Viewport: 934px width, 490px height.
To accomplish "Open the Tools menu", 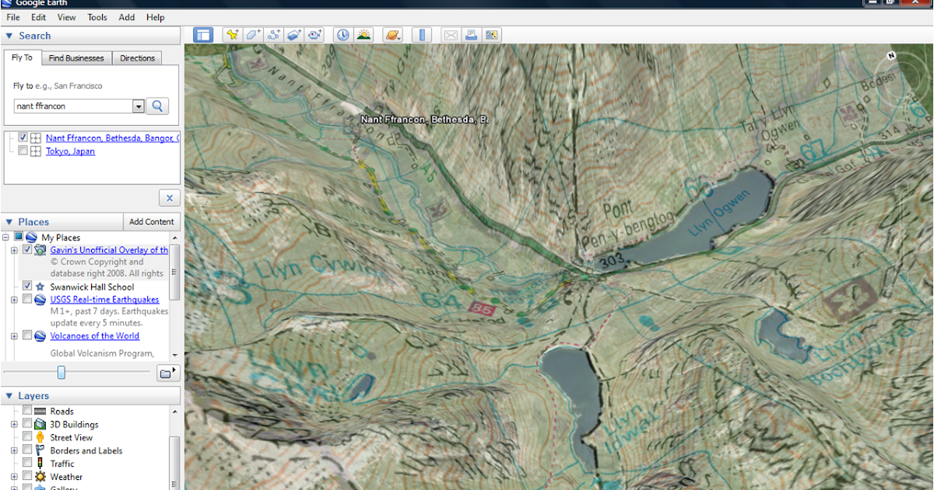I will point(97,17).
